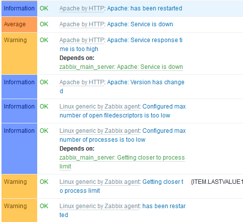The height and width of the screenshot is (222, 243).
Task: Open the 'Apache: Service response time is too high' trigger
Action: click(x=121, y=45)
